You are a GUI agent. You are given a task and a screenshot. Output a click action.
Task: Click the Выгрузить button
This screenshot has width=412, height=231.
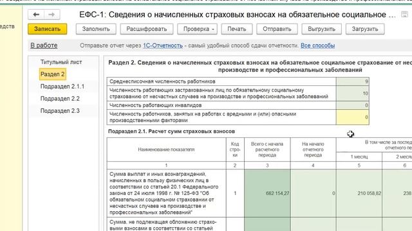322,29
